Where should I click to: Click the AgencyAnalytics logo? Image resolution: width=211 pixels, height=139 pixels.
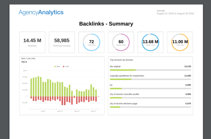pos(41,12)
